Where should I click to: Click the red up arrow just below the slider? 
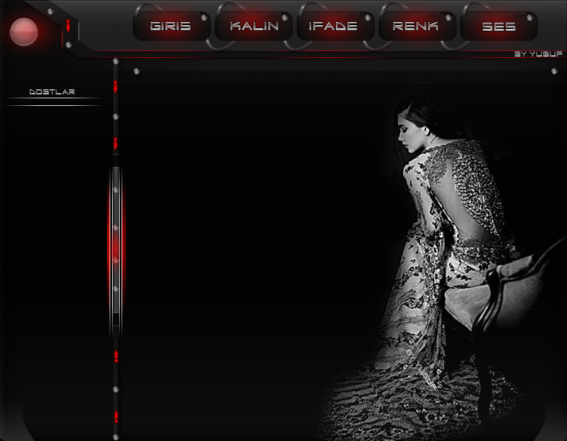pos(116,357)
